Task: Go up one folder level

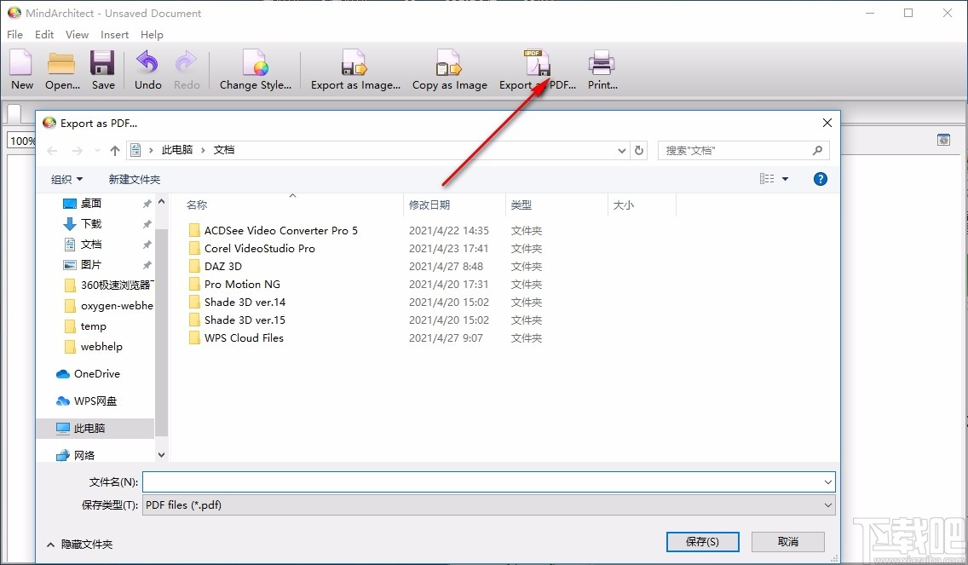Action: click(x=115, y=151)
